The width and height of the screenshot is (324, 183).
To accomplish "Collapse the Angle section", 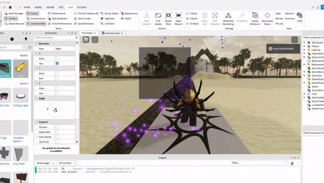I will (37, 98).
